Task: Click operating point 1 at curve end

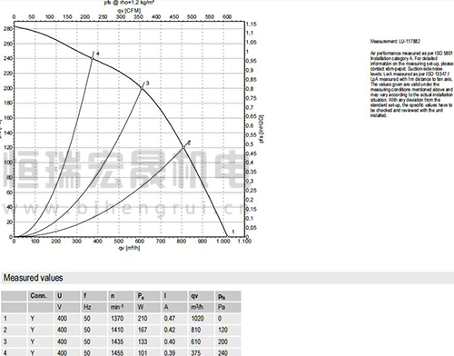Action: coord(228,236)
